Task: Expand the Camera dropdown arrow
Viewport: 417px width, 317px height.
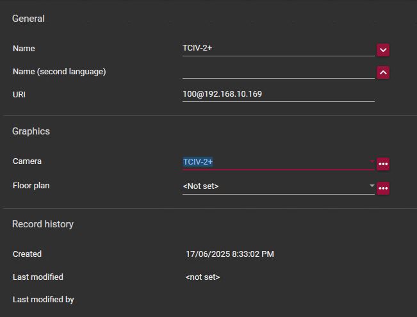Action: (x=372, y=162)
